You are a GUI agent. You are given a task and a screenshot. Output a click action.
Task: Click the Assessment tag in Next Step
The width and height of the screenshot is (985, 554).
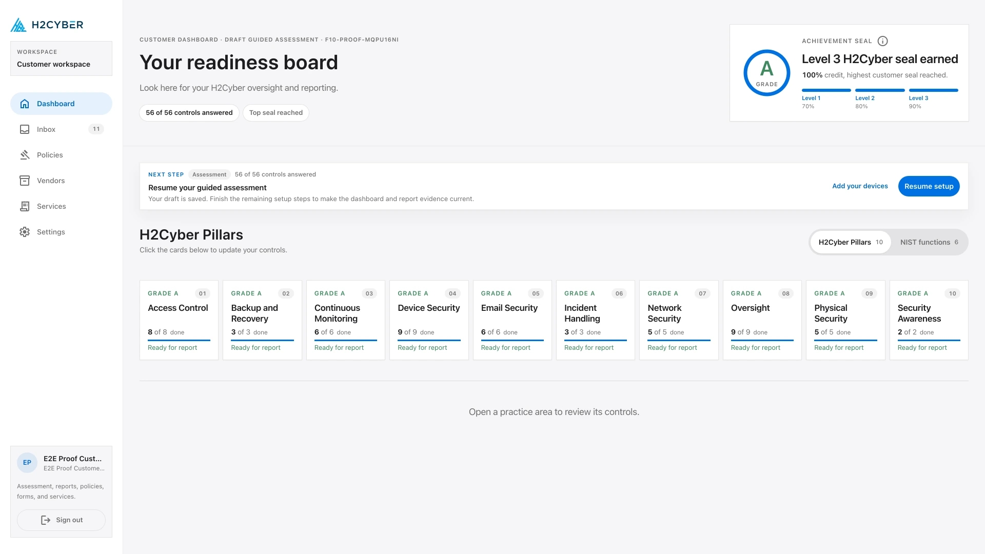pyautogui.click(x=209, y=174)
